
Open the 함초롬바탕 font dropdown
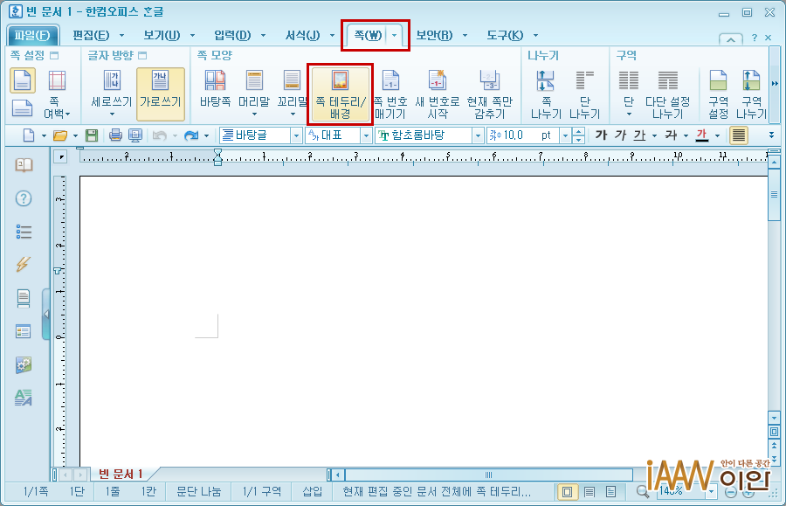[x=478, y=135]
